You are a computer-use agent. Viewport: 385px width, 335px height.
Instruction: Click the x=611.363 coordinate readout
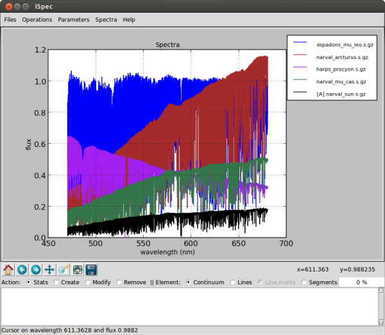(x=312, y=270)
